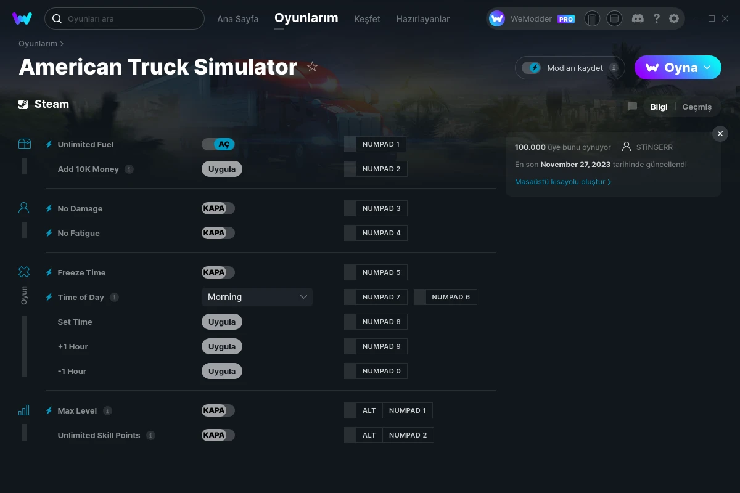Open the settings gear icon
The height and width of the screenshot is (493, 740).
(674, 18)
